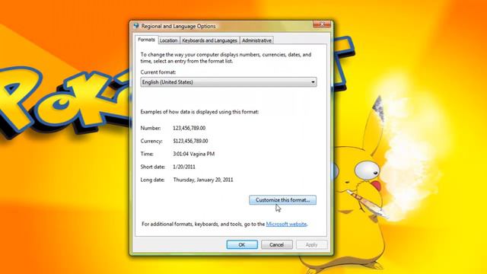Viewport: 487px width, 274px height.
Task: Click the dialog title Regional and Language Options
Action: (178, 26)
